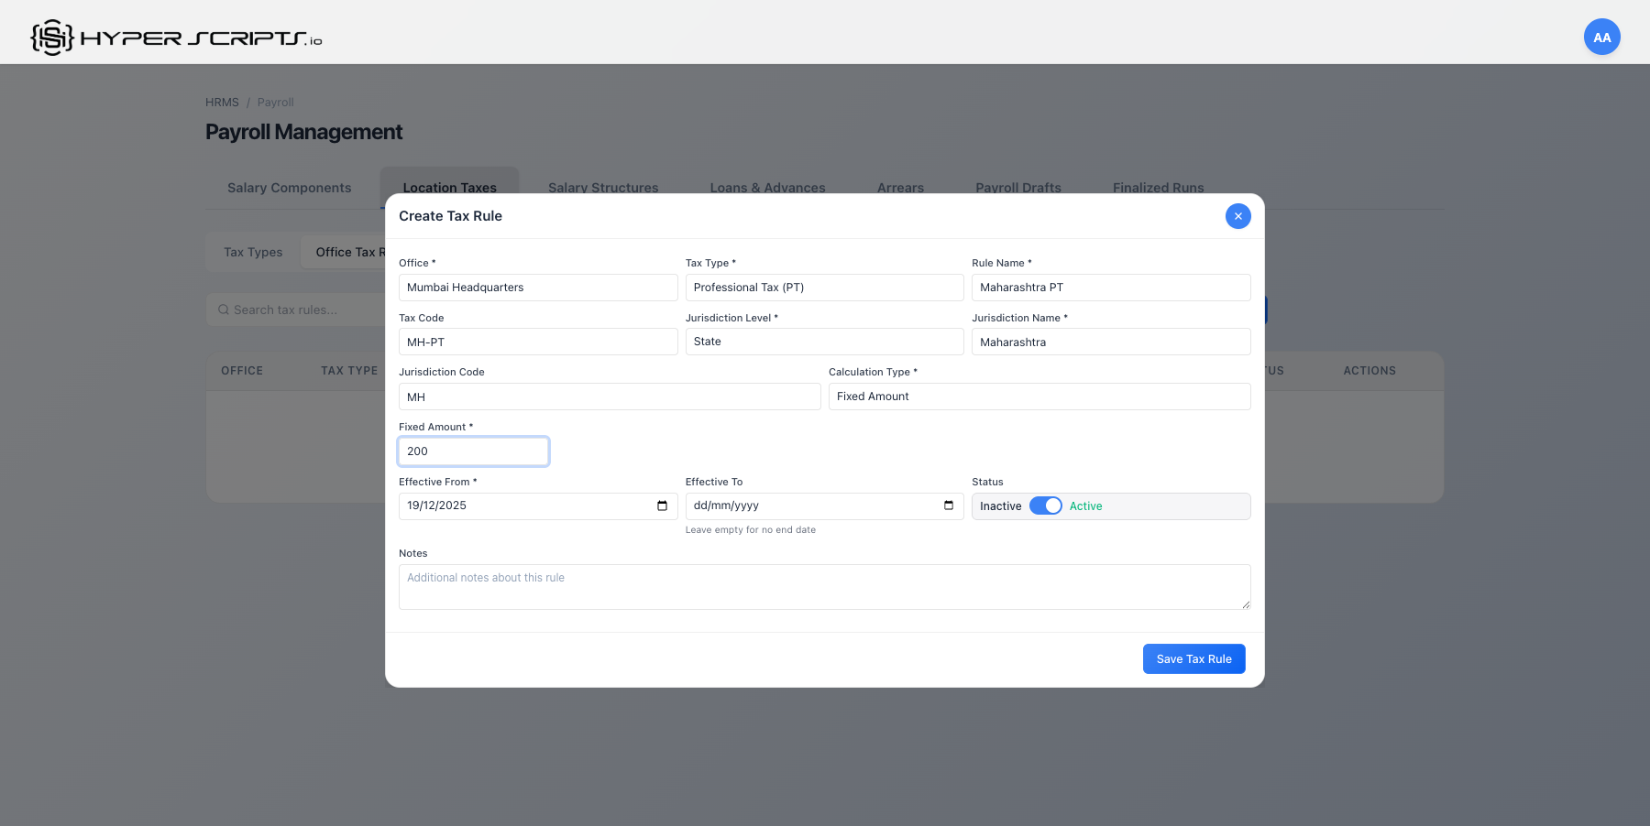Image resolution: width=1650 pixels, height=826 pixels.
Task: Focus the Fixed Amount input field
Action: pyautogui.click(x=473, y=451)
